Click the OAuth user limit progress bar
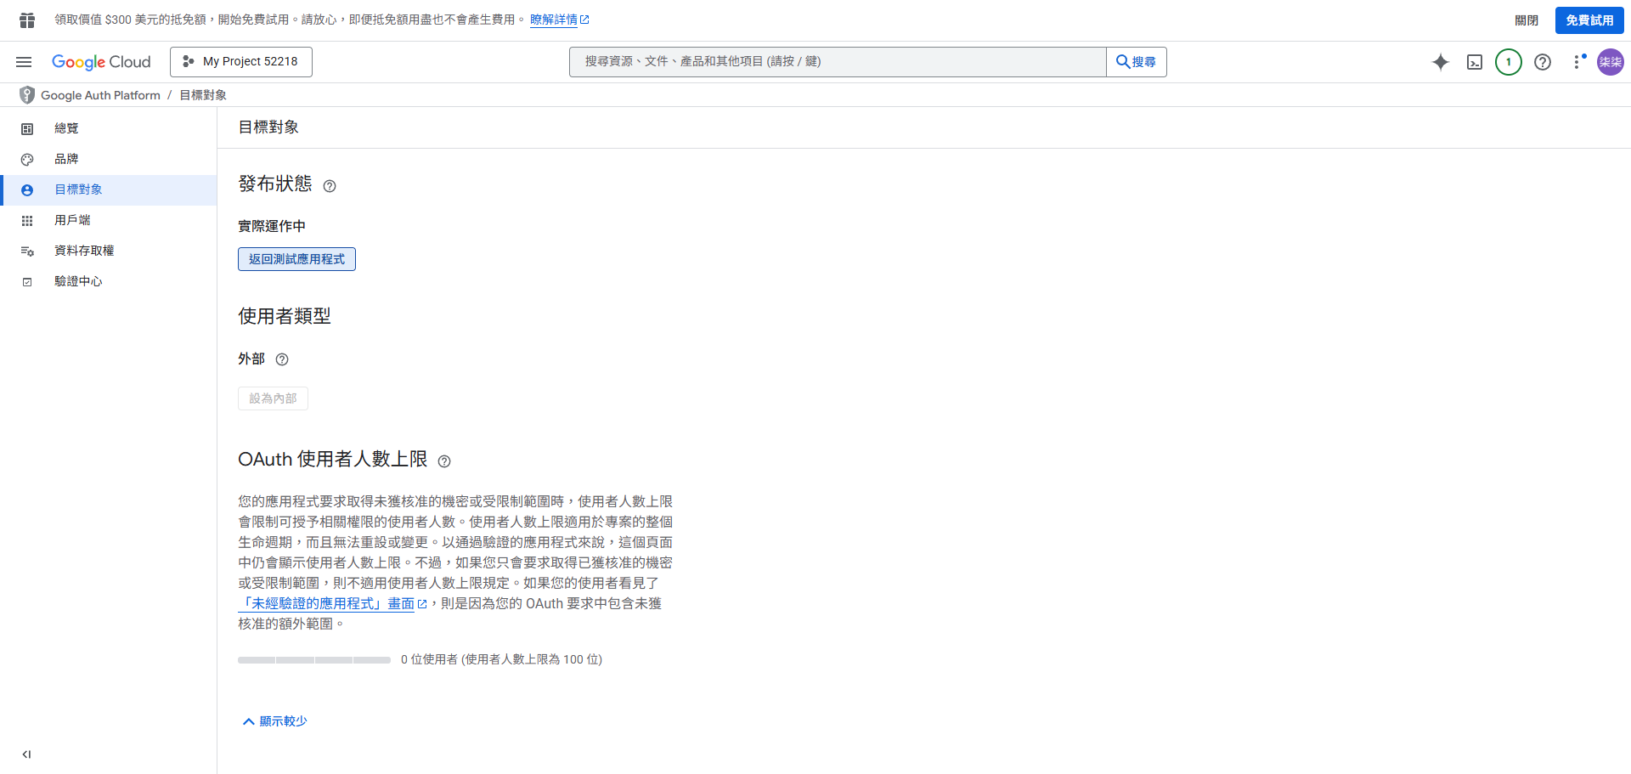 tap(313, 659)
